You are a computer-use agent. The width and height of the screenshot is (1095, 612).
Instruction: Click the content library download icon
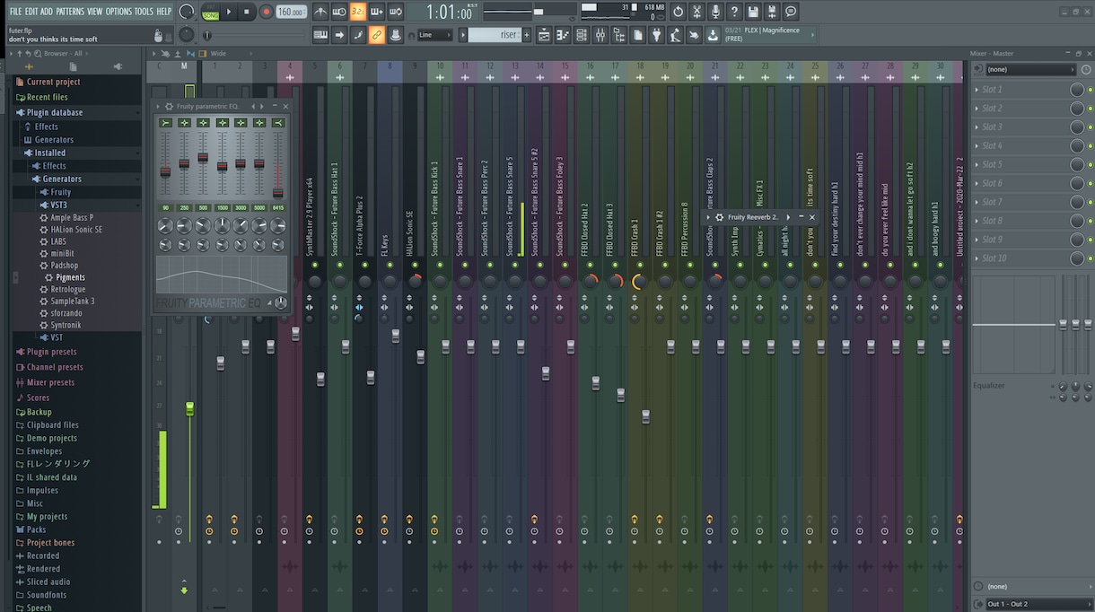pos(713,35)
